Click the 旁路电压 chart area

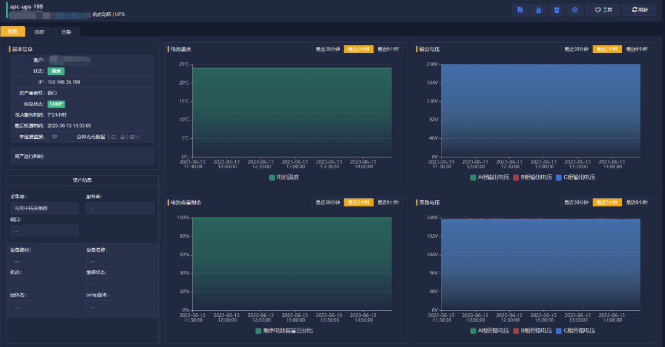(541, 264)
